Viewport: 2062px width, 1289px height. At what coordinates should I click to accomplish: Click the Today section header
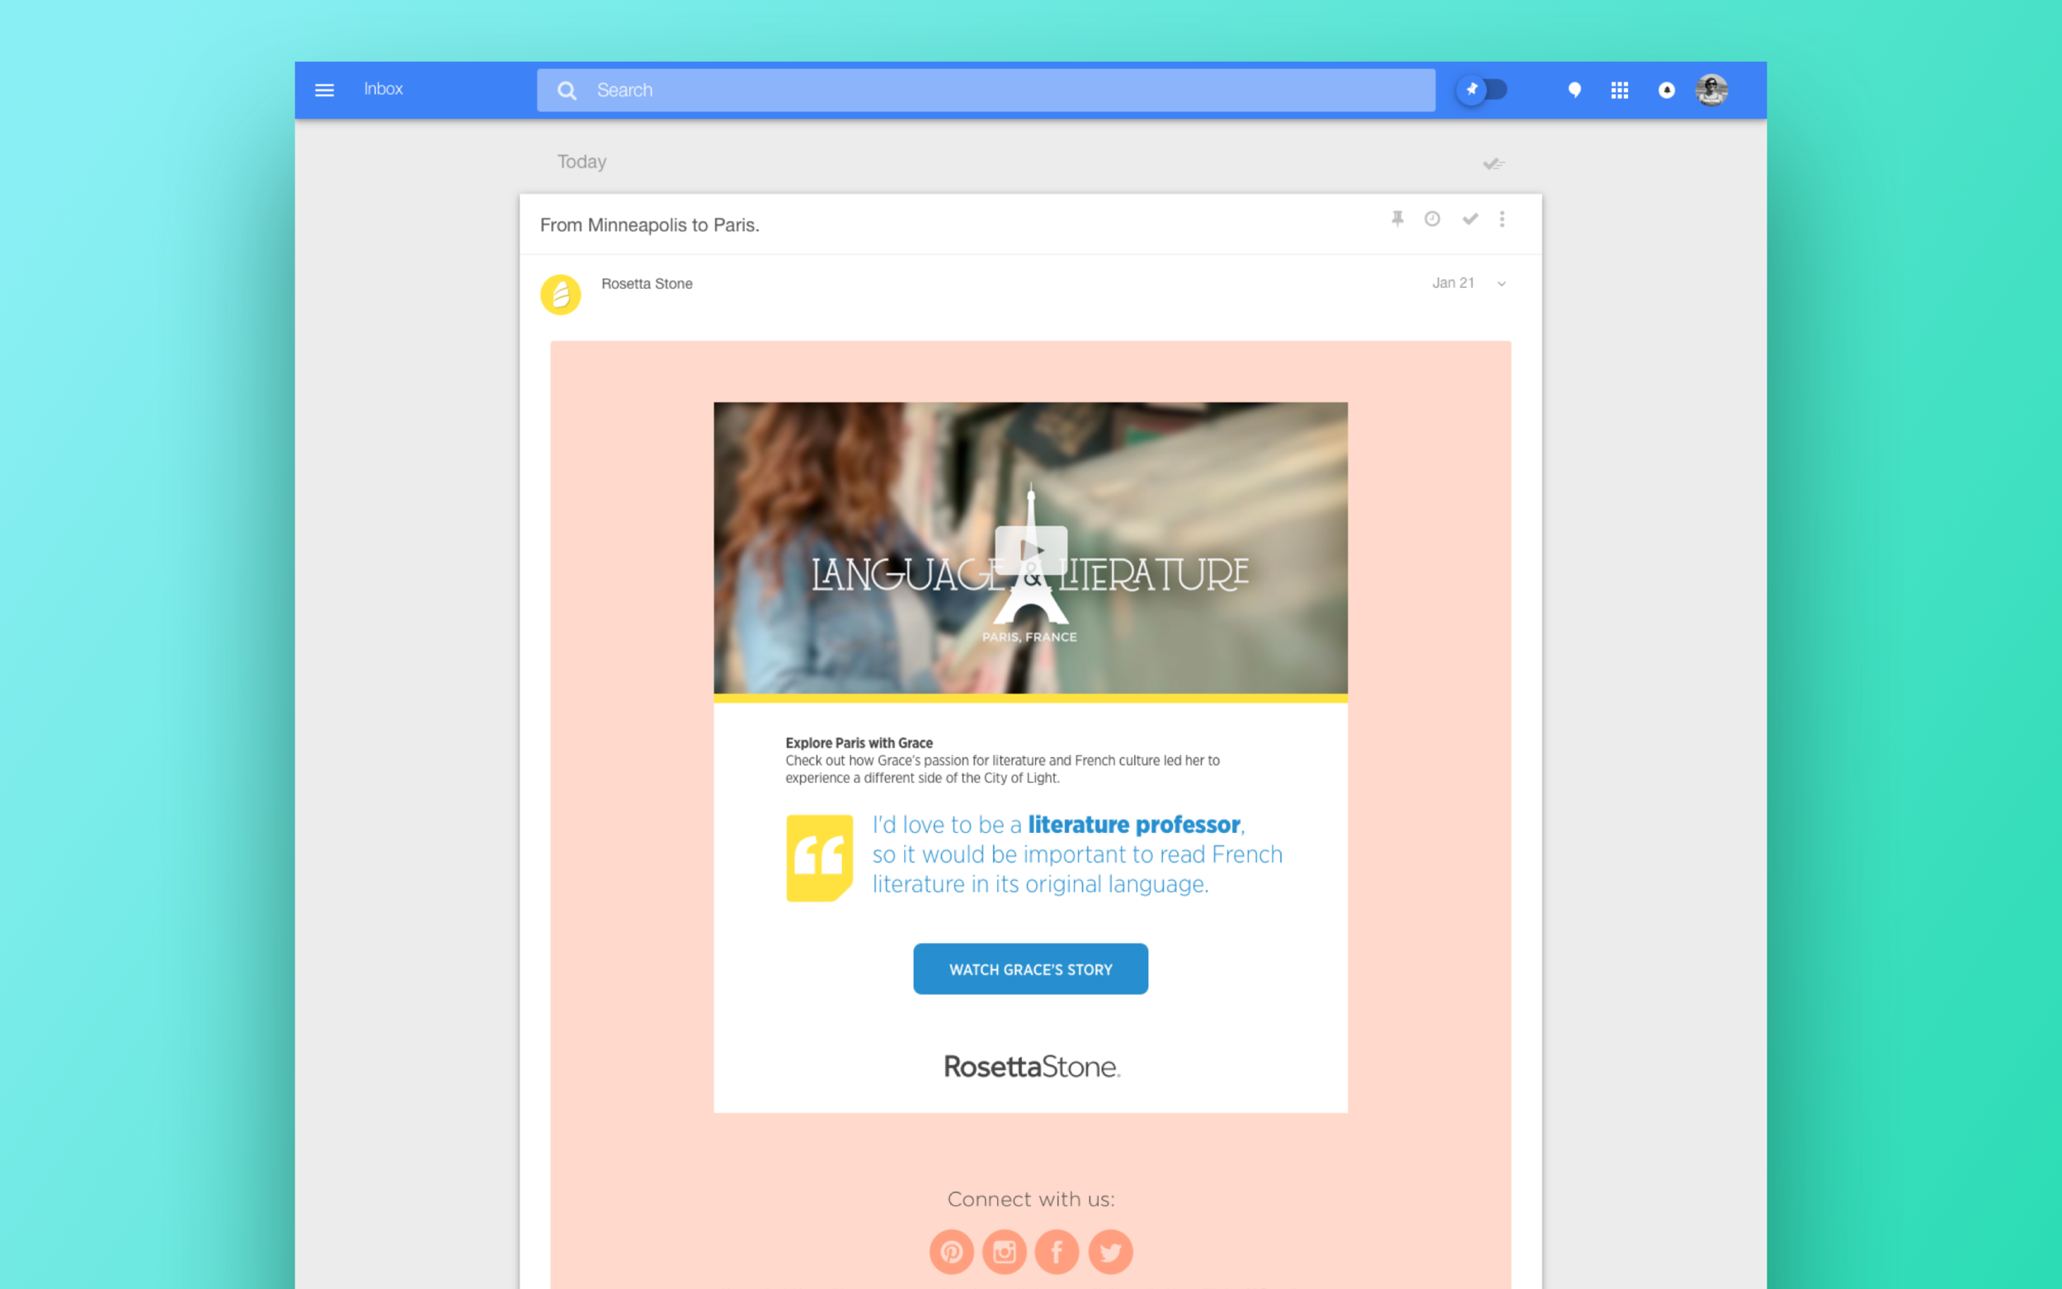tap(581, 162)
